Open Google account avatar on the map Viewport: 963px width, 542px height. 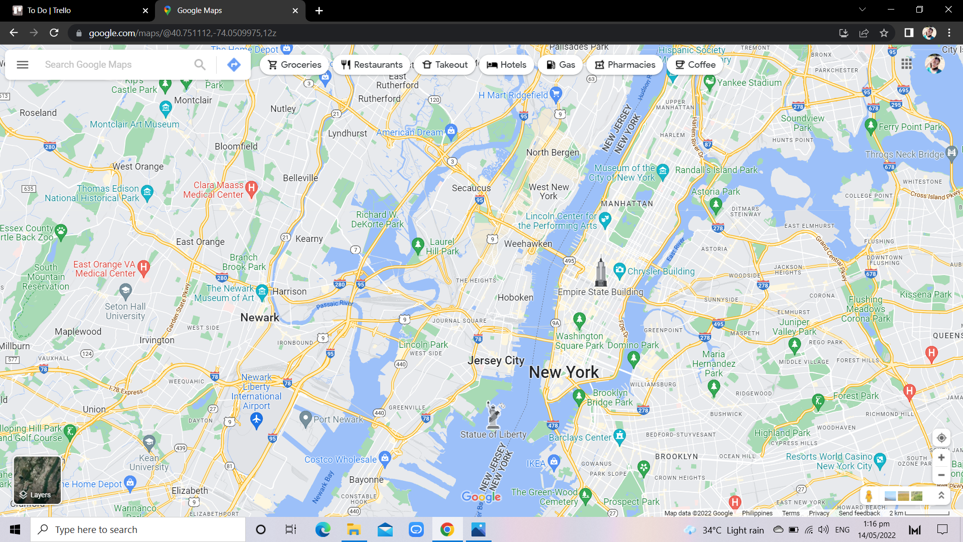935,64
